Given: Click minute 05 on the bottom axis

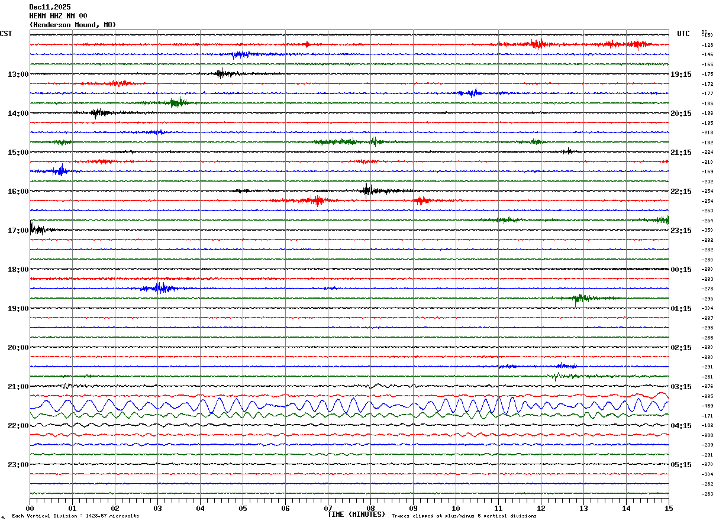Looking at the screenshot, I should [243, 509].
